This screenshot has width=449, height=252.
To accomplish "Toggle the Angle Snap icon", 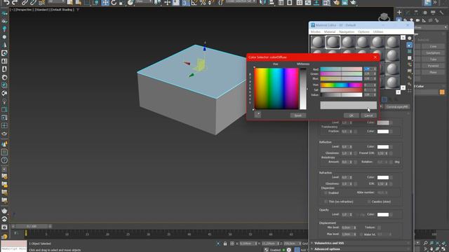I will [194, 3].
